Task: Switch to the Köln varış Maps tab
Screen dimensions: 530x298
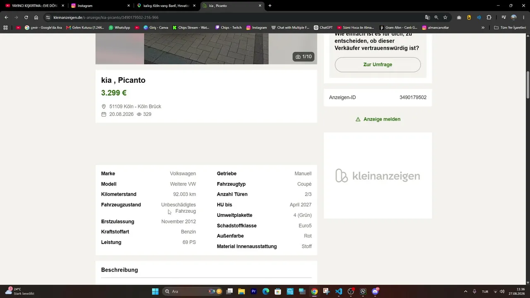Action: click(x=166, y=6)
